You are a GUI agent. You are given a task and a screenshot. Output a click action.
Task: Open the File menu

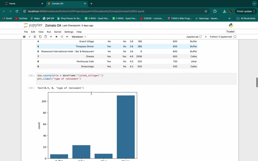point(26,32)
